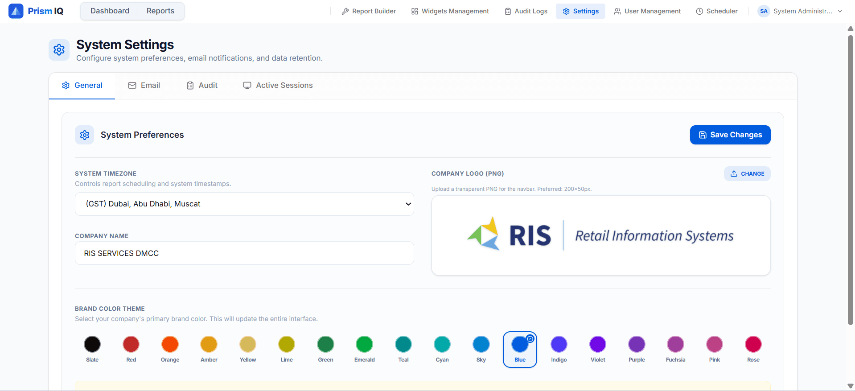Open the Active Sessions tab
The width and height of the screenshot is (855, 391).
pos(278,86)
